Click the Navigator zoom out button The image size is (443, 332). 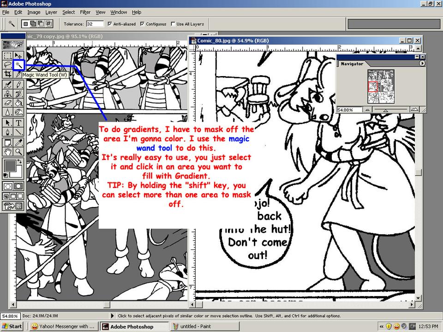pyautogui.click(x=367, y=110)
